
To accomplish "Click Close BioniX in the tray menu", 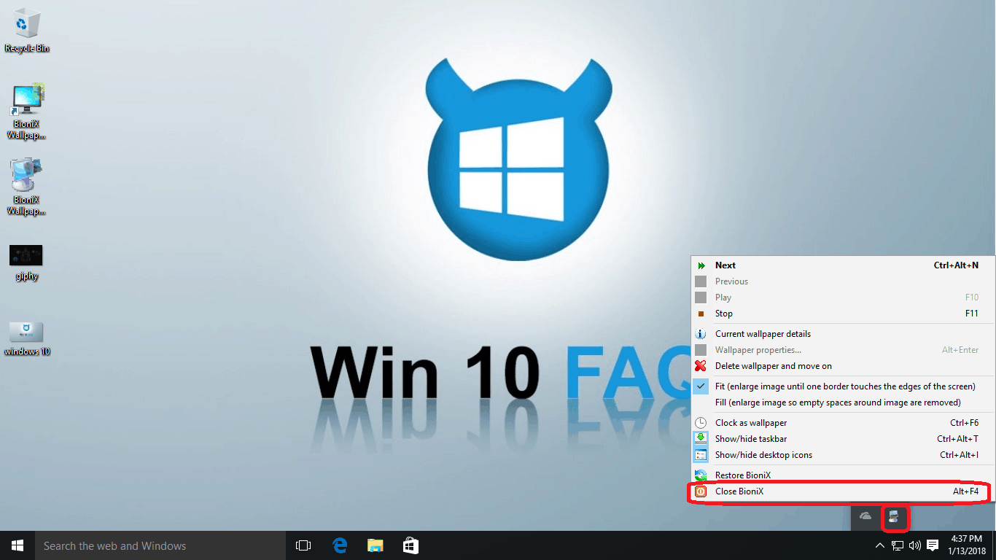I will 842,491.
